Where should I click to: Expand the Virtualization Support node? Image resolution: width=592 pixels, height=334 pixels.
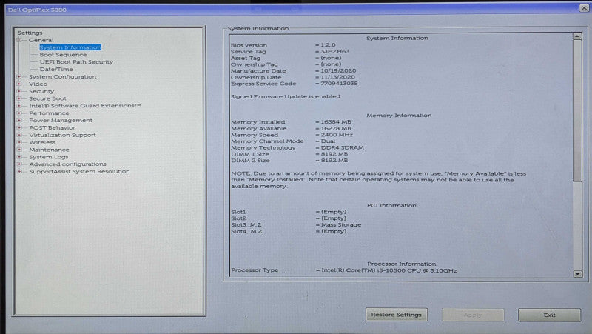(x=19, y=135)
